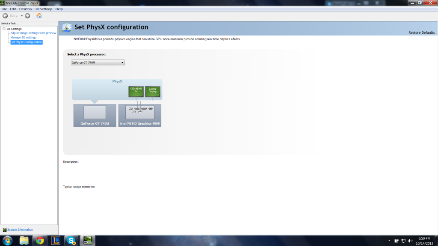Select Set PhysX Configuration task
Viewport: 438px width, 246px height.
pos(26,42)
